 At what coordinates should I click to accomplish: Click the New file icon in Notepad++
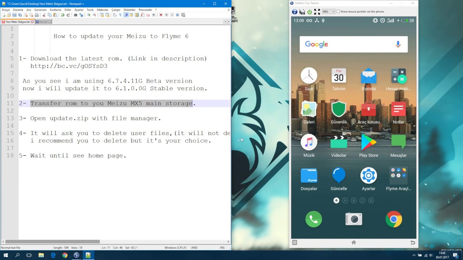(x=4, y=15)
